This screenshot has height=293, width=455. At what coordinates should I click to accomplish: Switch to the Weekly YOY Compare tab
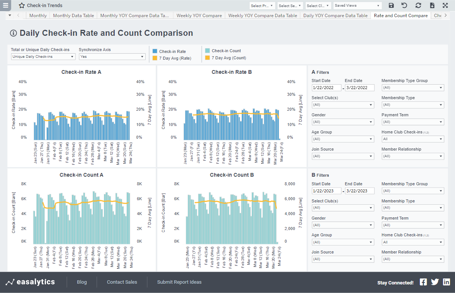click(x=199, y=15)
